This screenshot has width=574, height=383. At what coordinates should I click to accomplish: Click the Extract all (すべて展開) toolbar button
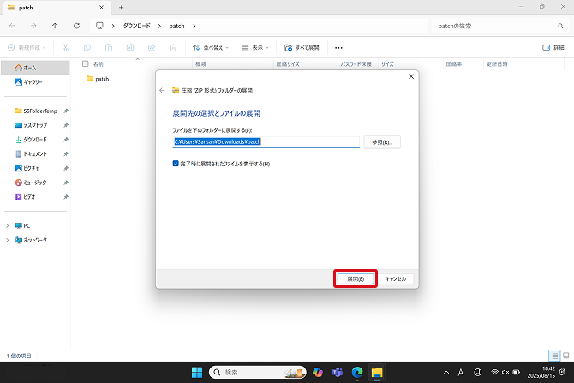coord(302,48)
